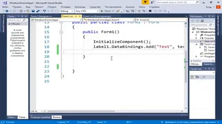Click the toolbox search magnifier icon

coord(24,20)
